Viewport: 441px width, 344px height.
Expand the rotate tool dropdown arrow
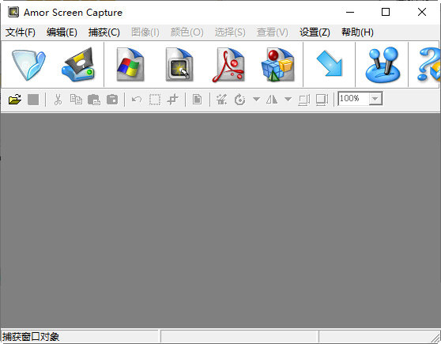click(x=256, y=99)
